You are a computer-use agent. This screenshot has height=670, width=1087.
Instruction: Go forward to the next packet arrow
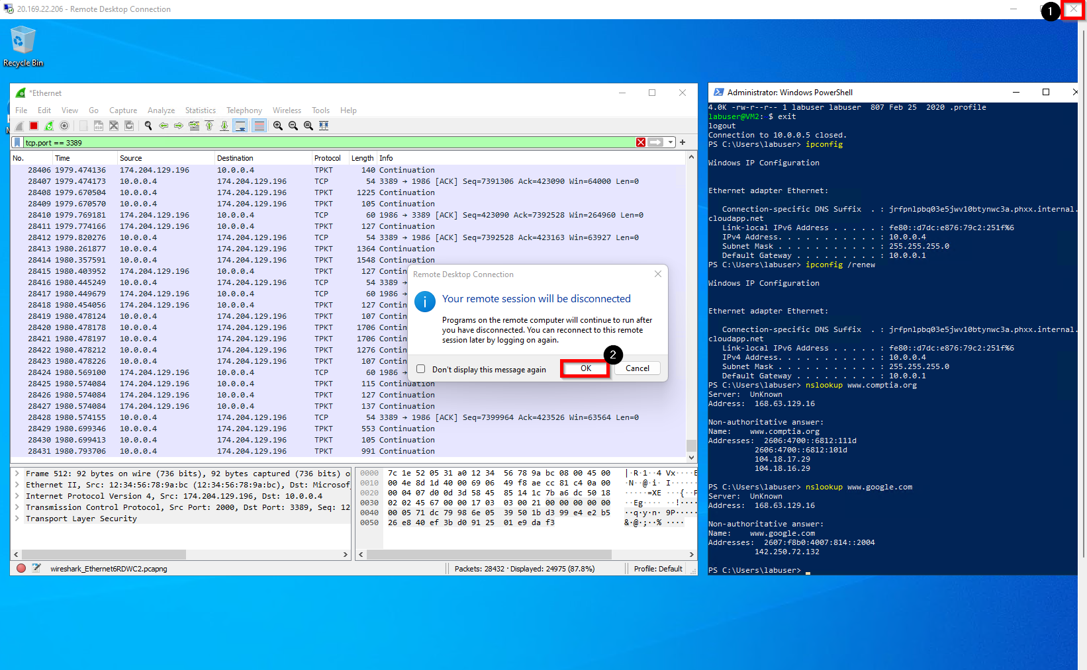[x=179, y=126]
